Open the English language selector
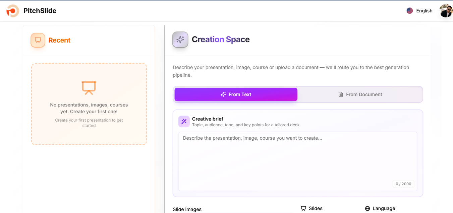Image resolution: width=453 pixels, height=213 pixels. coord(419,11)
